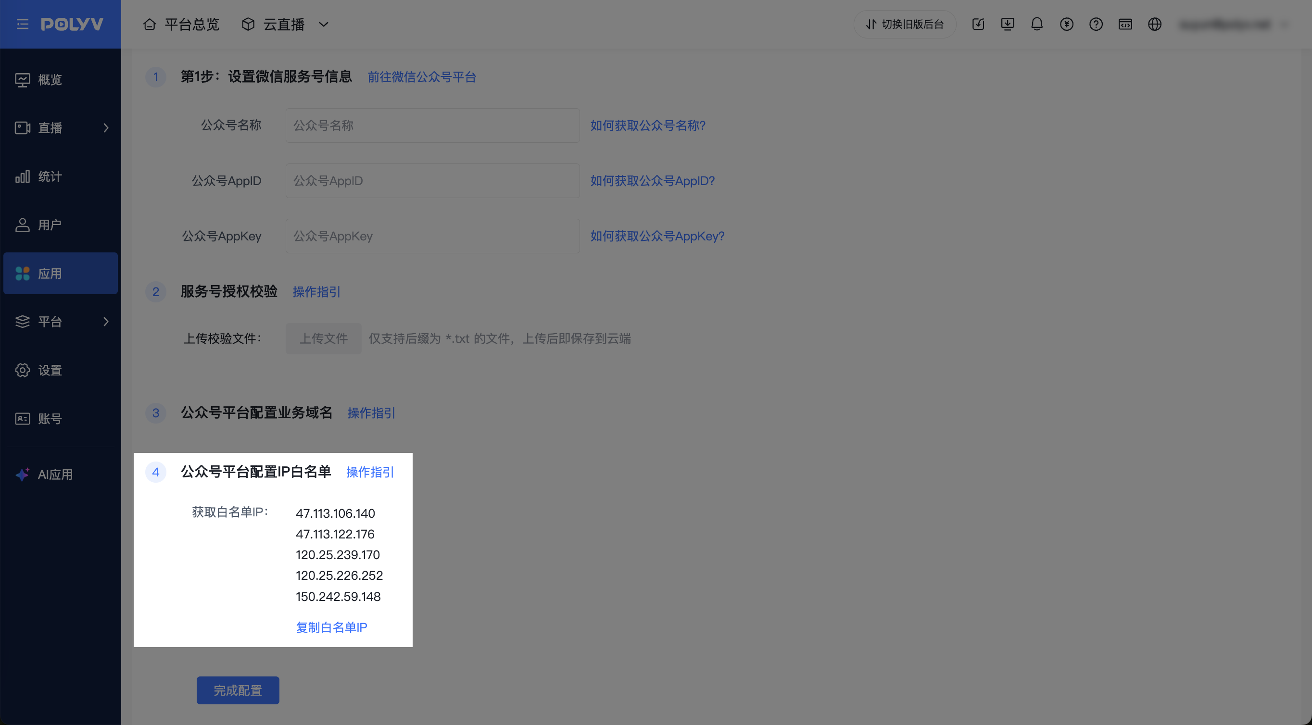The width and height of the screenshot is (1312, 725).
Task: Click the 服务号授权校验 heading
Action: (x=229, y=291)
